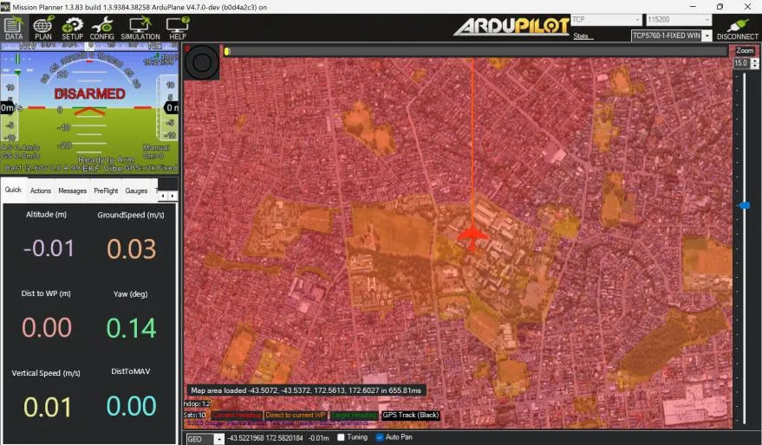Click the Direct to current WP legend
The image size is (762, 445).
(x=296, y=415)
